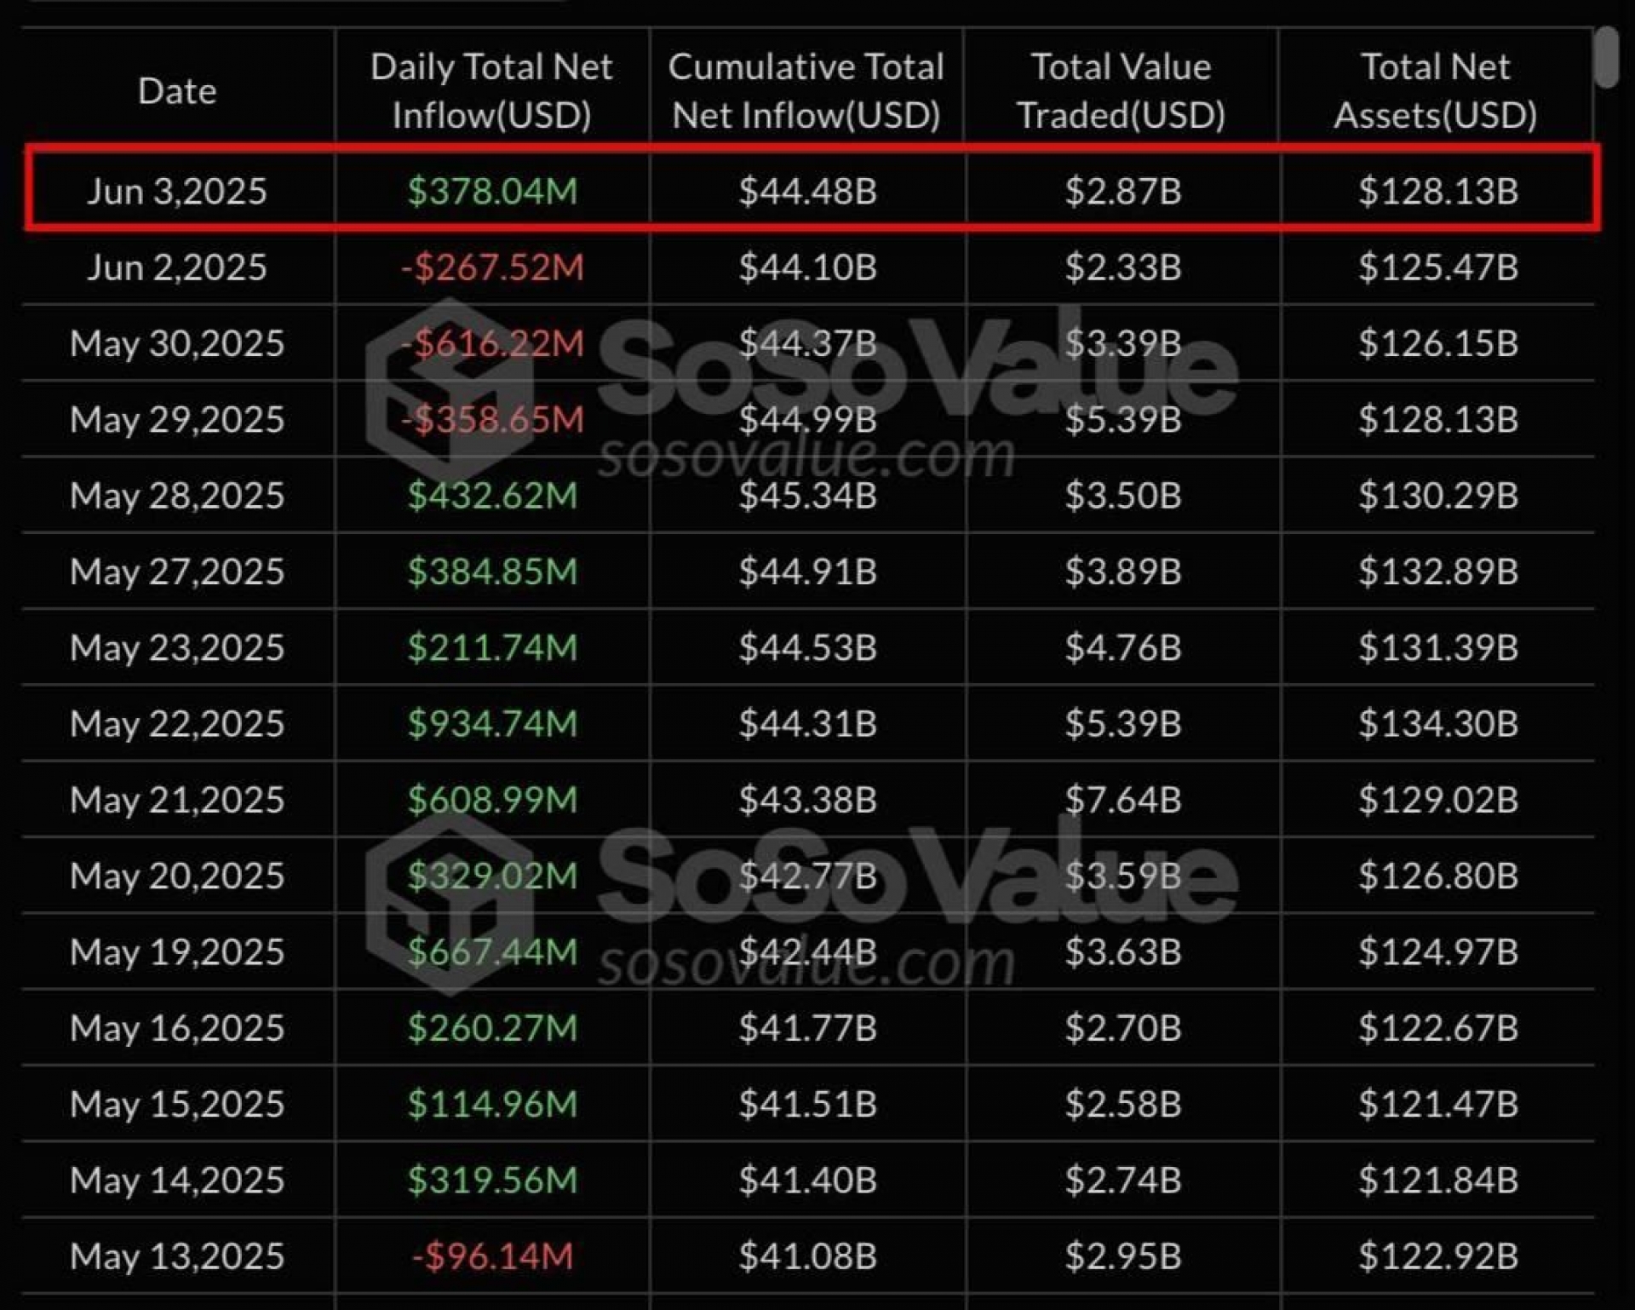The image size is (1635, 1310).
Task: Click the -$267.52M outflow value
Action: pyautogui.click(x=492, y=267)
